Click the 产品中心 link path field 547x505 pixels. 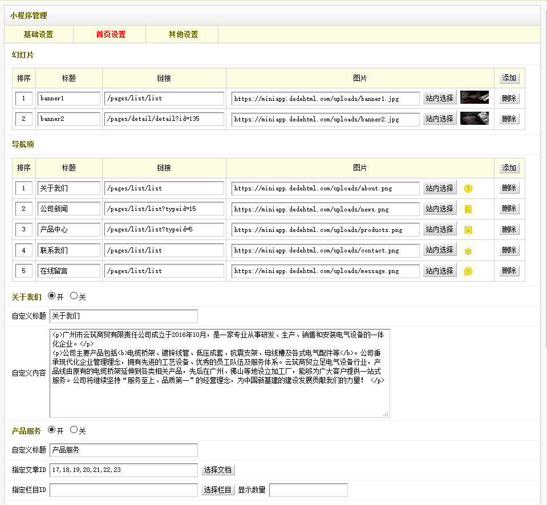(164, 230)
